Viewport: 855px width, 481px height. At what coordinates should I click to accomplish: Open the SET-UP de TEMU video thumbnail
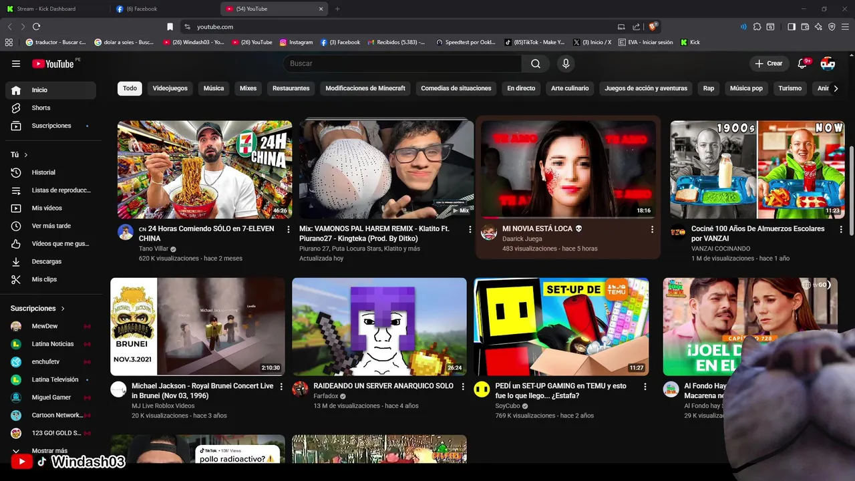561,327
